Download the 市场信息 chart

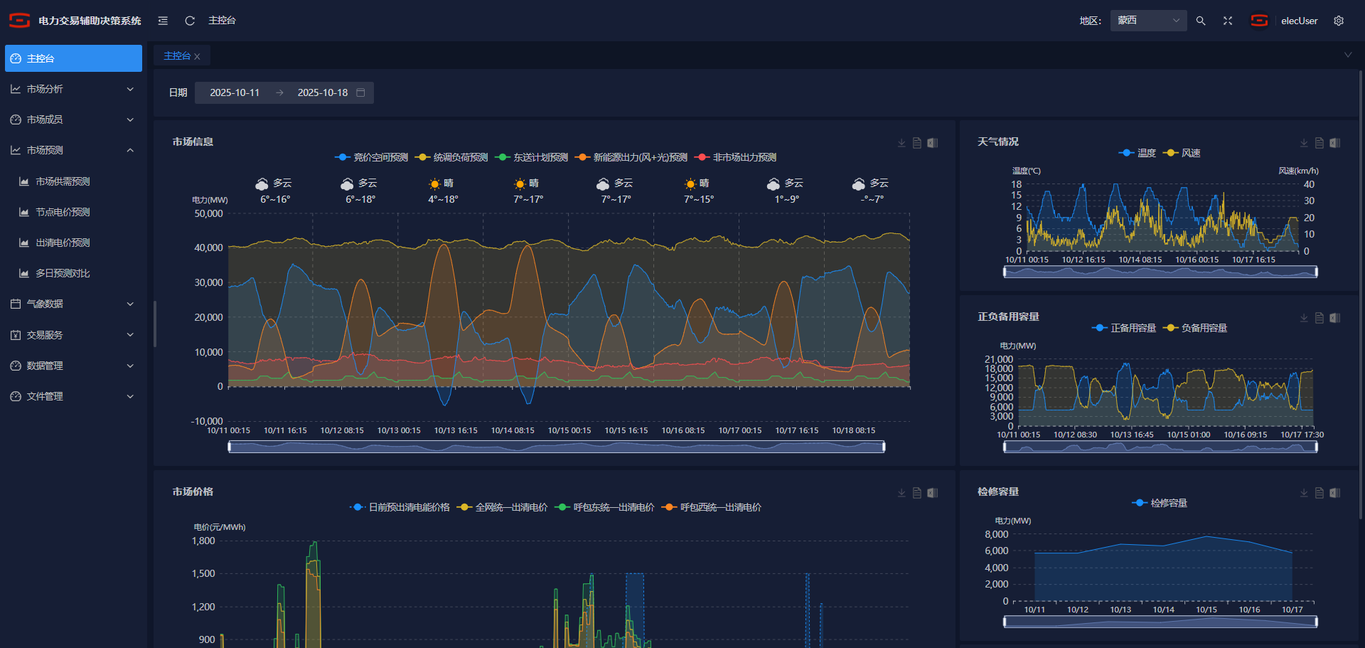(901, 143)
